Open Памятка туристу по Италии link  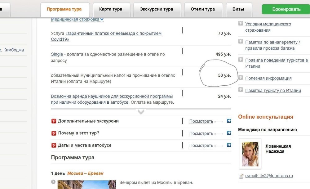[x=273, y=90]
